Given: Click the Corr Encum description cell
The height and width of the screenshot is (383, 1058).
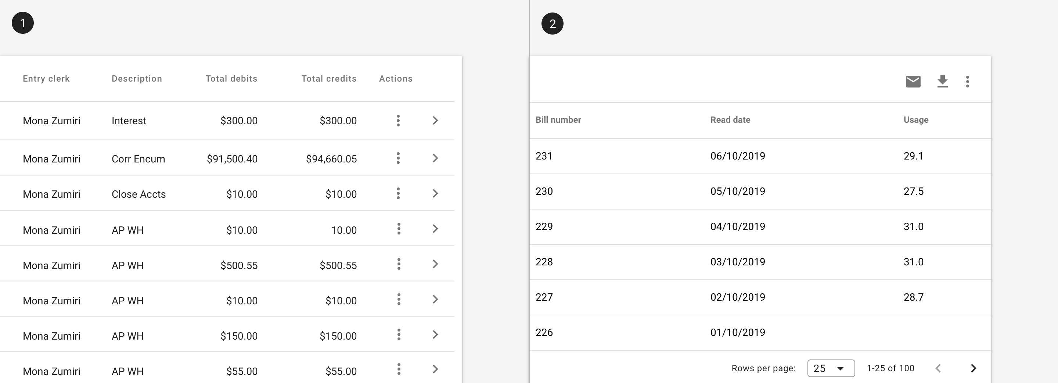Looking at the screenshot, I should pyautogui.click(x=138, y=159).
